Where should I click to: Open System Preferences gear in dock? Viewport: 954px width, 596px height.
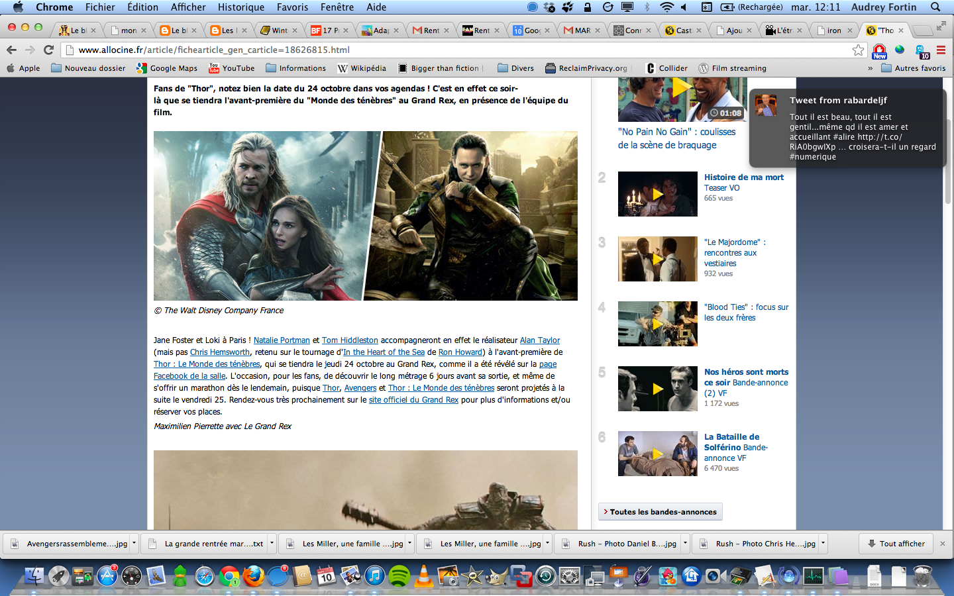click(570, 576)
